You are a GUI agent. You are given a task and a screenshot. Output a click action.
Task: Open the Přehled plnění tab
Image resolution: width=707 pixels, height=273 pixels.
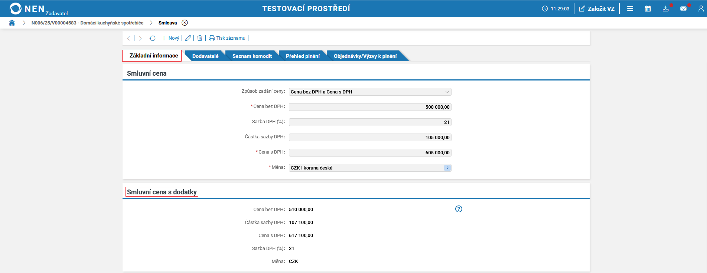[303, 56]
